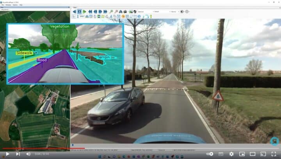Click the zoom in magnifier icon
This screenshot has width=281, height=159.
coord(111,12)
